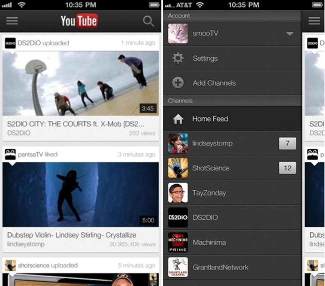325x286 pixels.
Task: Tap the lindseystomp unread badge showing 7
Action: tap(288, 143)
